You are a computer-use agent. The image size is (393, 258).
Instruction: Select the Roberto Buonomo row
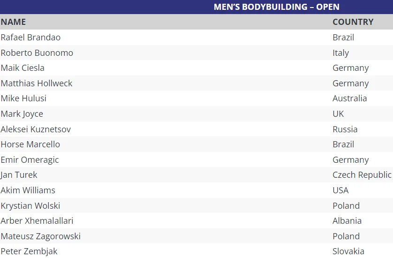click(37, 53)
